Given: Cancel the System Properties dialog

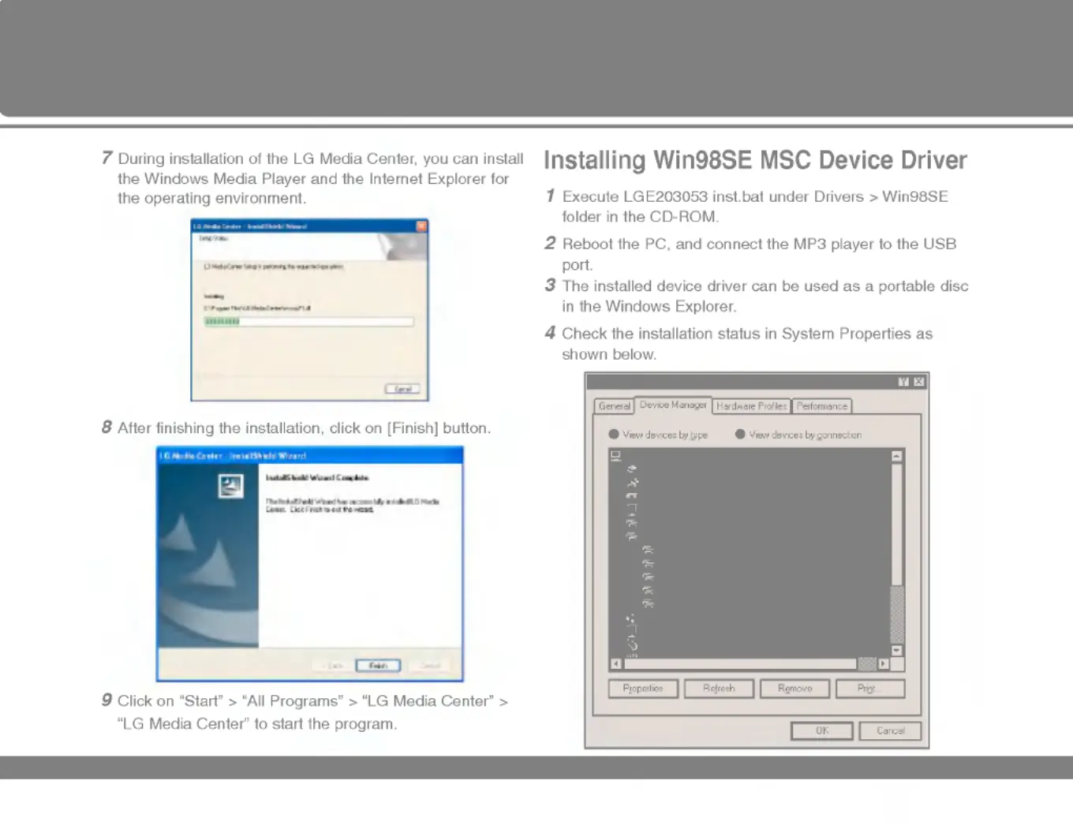Looking at the screenshot, I should pyautogui.click(x=890, y=731).
